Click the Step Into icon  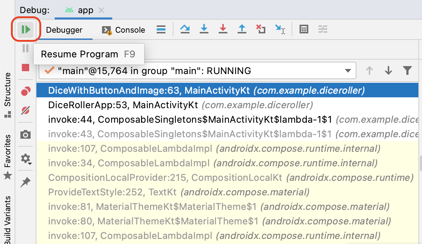point(204,29)
